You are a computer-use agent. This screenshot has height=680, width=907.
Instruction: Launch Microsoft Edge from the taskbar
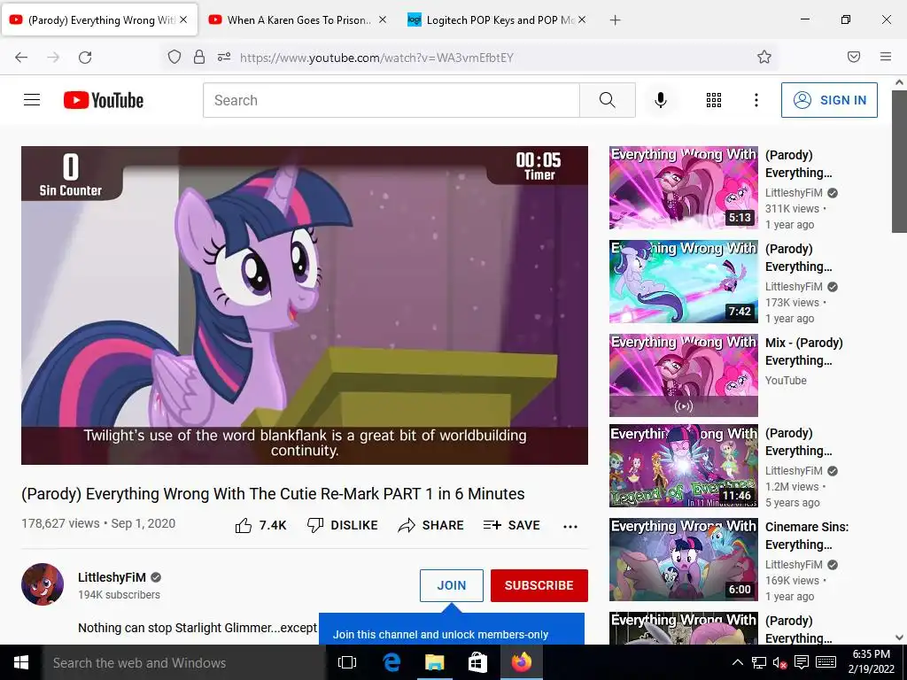tap(391, 662)
